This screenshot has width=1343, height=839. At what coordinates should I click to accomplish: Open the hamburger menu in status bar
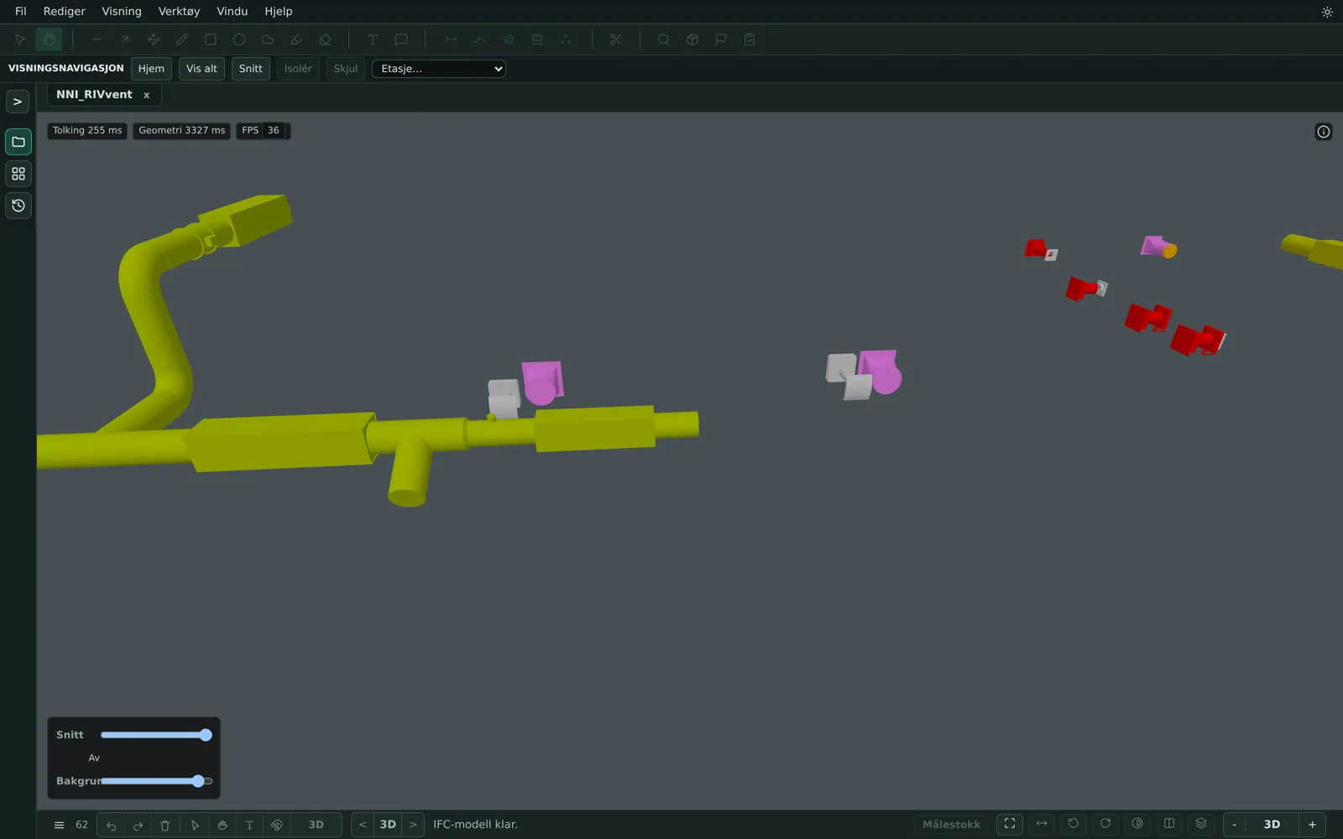tap(59, 825)
